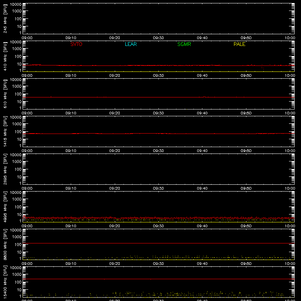
Task: Click 09:30 time label under 8800 MHz panel
Action: (158, 264)
